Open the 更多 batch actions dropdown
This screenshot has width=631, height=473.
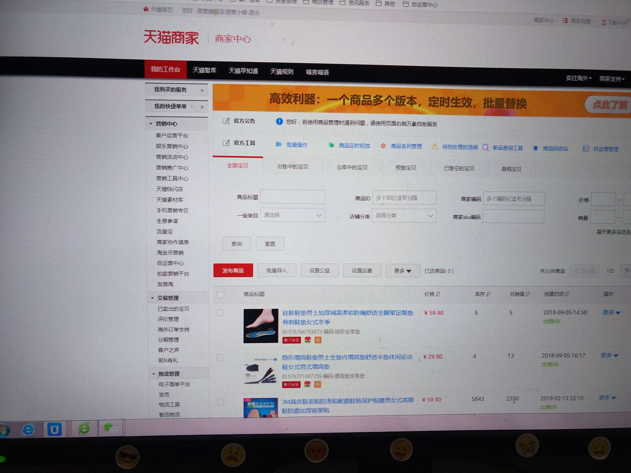click(x=402, y=271)
